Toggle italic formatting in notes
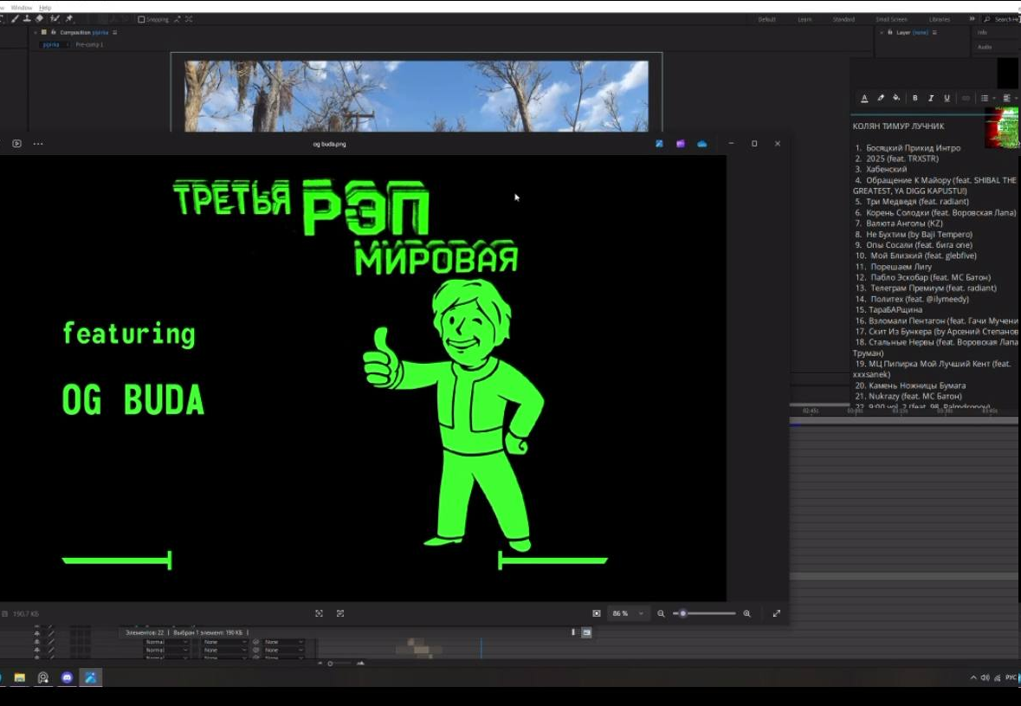 (931, 99)
